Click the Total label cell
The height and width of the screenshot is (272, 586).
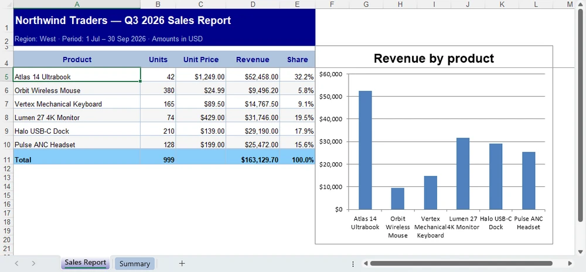[77, 157]
